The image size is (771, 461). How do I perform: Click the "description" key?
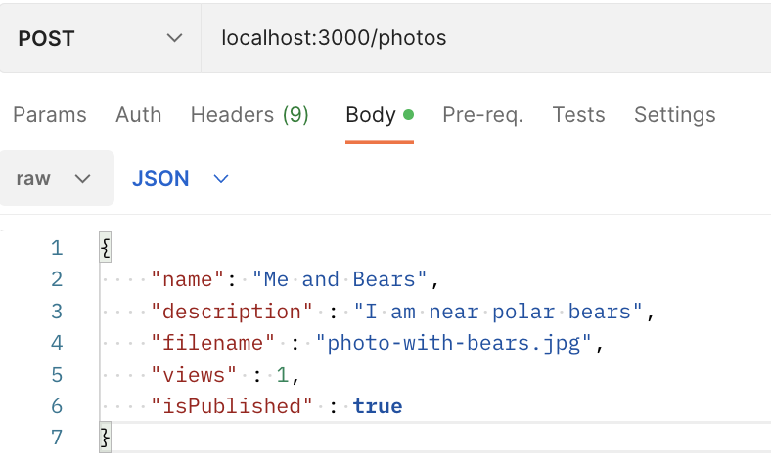pos(232,313)
